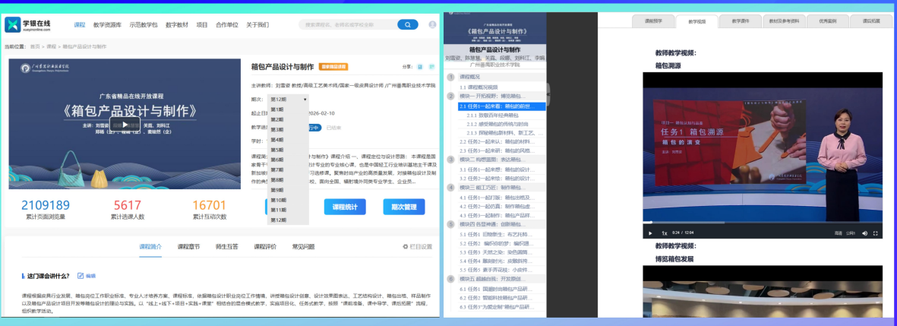Click chapter number 6 circle in outline
This screenshot has width=897, height=326.
(451, 279)
